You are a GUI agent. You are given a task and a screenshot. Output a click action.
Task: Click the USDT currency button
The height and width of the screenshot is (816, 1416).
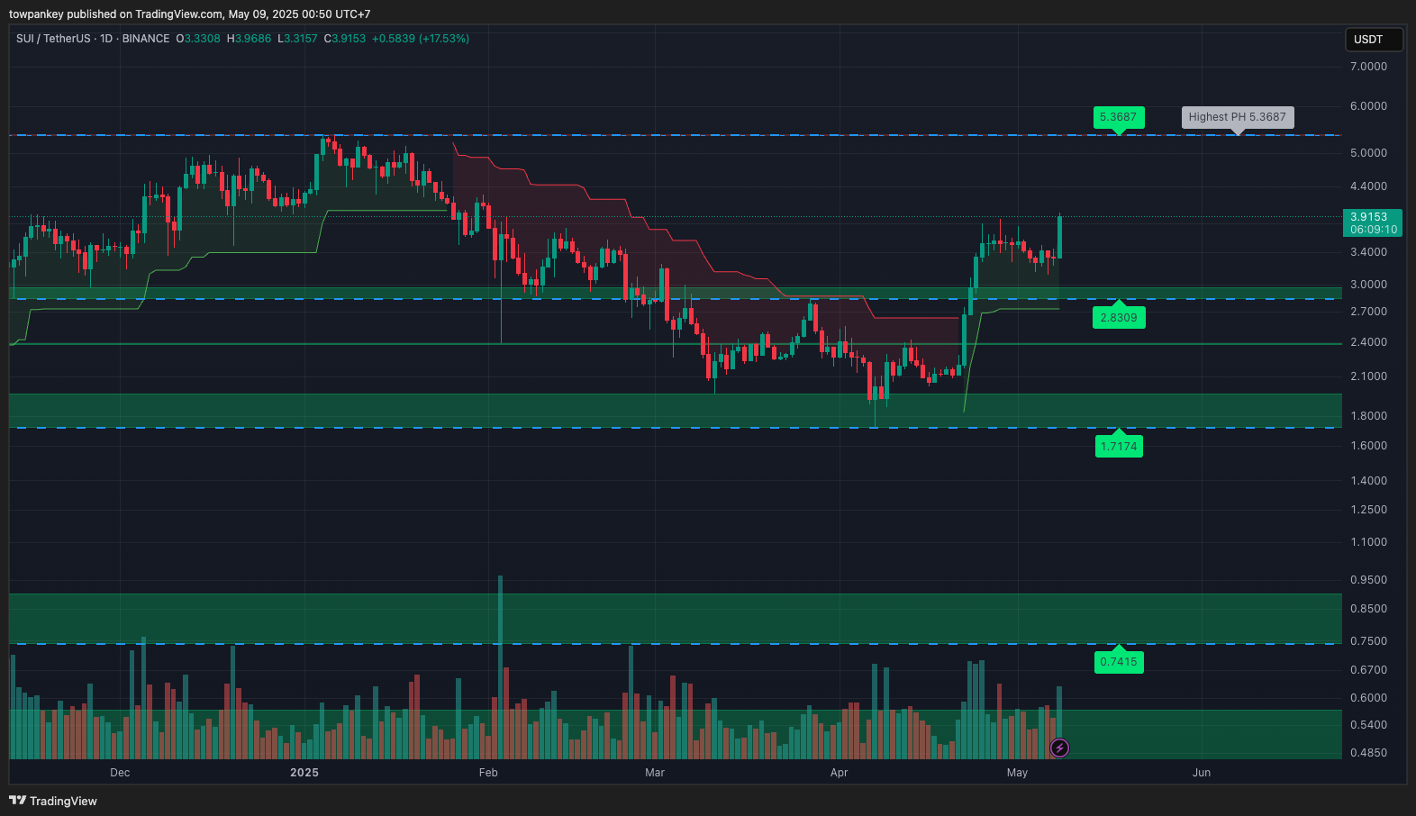coord(1374,39)
